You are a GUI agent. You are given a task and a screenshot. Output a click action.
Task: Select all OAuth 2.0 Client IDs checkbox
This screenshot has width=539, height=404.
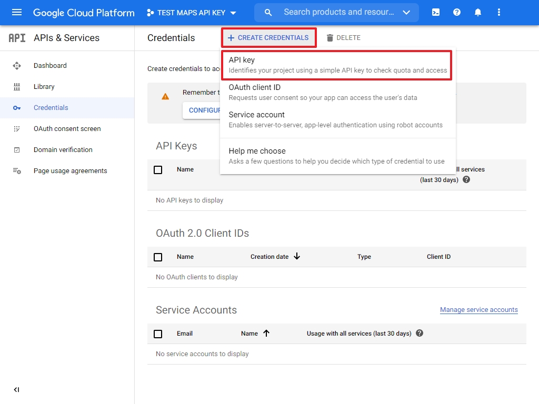pos(158,257)
